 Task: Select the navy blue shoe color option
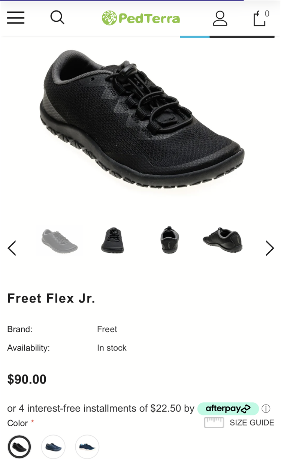pyautogui.click(x=53, y=447)
